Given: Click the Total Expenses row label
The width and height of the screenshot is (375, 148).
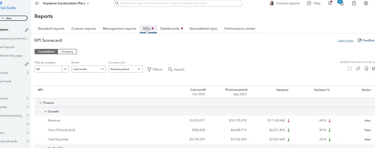Looking at the screenshot, I should (58, 139).
